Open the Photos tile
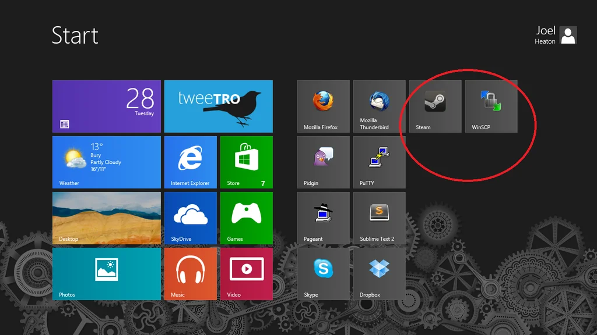597x335 pixels. [x=107, y=274]
